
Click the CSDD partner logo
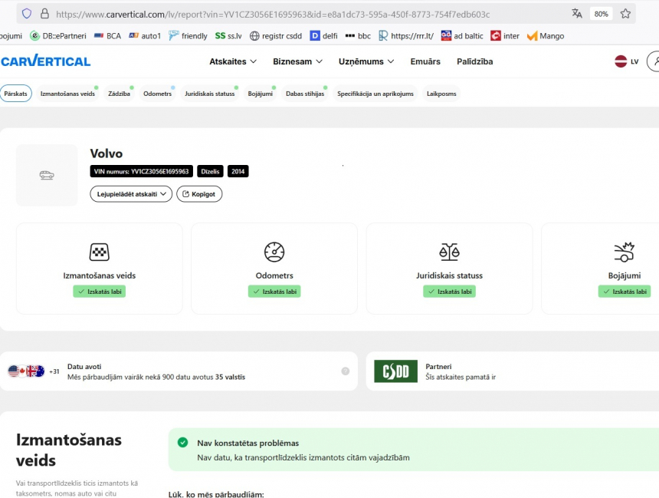396,371
